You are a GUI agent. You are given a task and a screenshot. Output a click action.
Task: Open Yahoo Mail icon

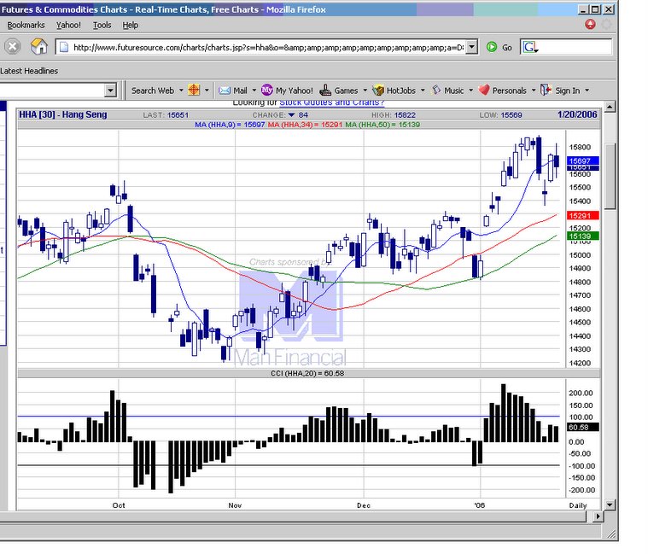[x=225, y=90]
